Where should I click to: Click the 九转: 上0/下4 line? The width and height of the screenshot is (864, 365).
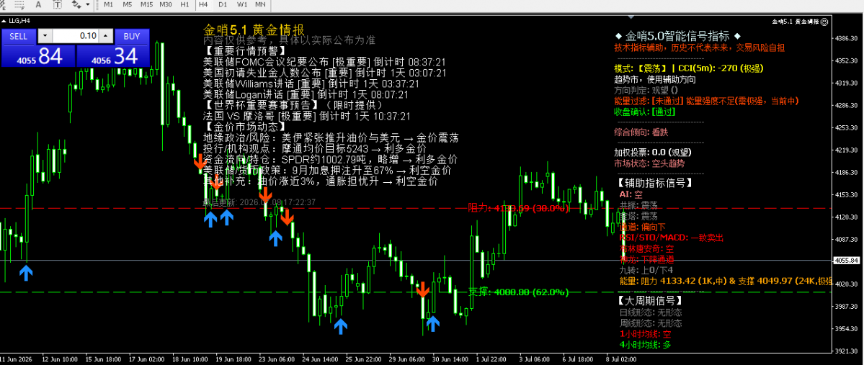(647, 270)
